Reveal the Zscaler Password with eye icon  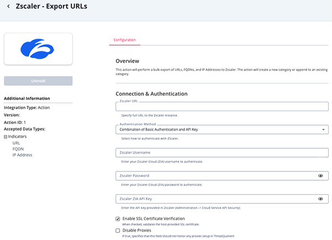pyautogui.click(x=320, y=176)
